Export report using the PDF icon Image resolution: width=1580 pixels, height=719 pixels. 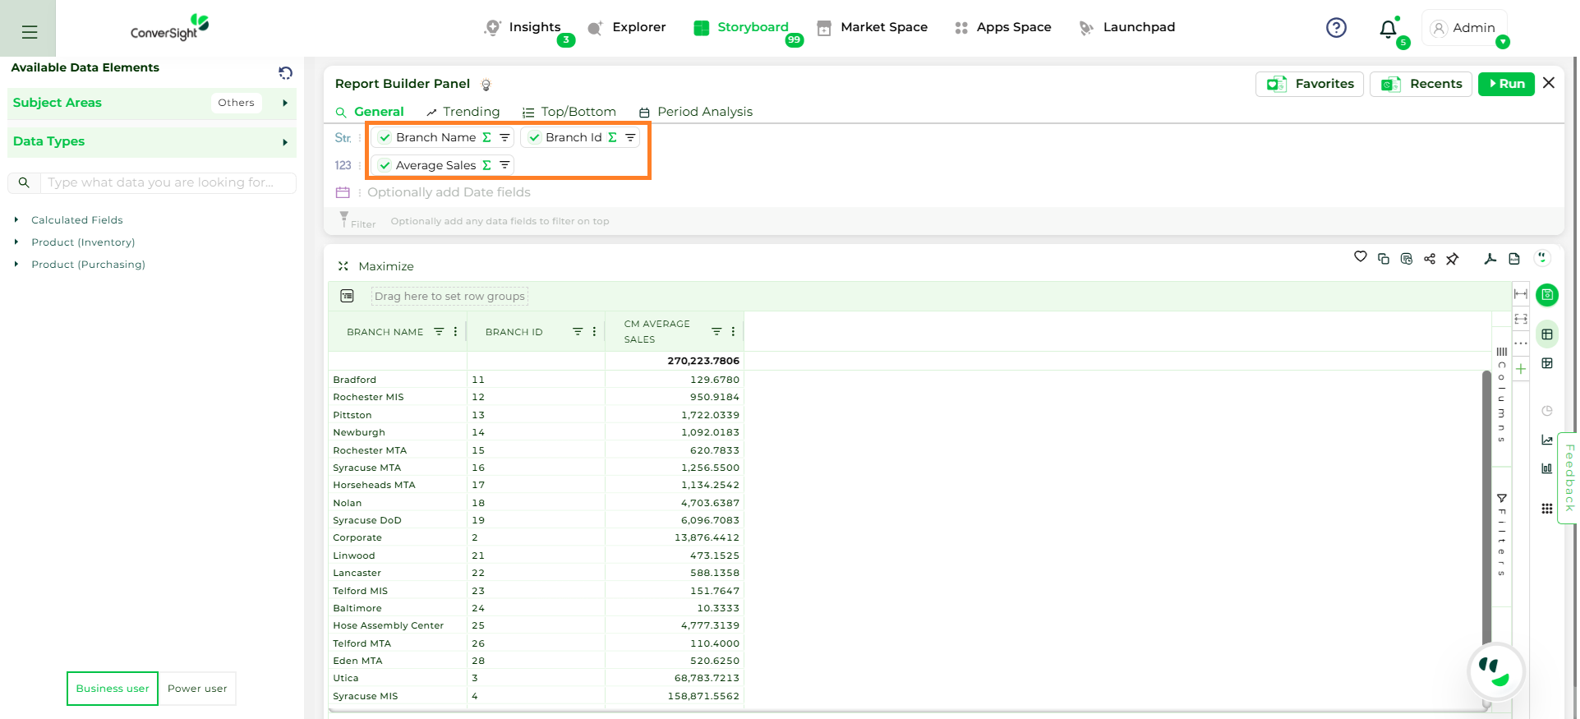[x=1490, y=259]
